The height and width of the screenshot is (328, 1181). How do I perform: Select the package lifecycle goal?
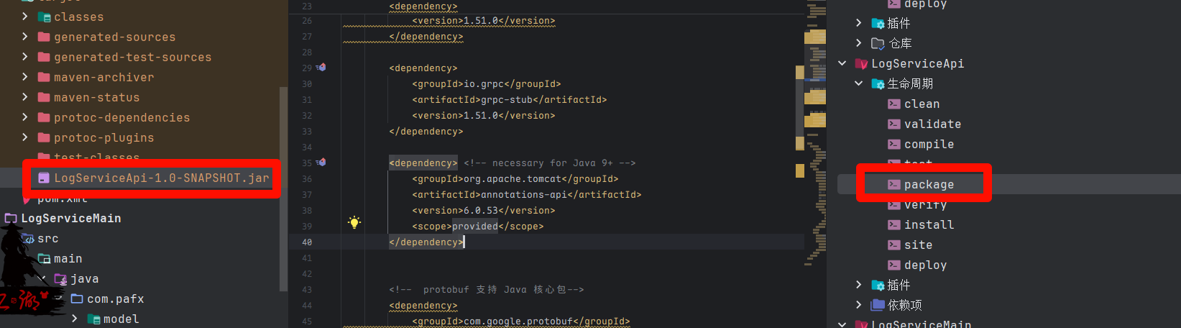(x=929, y=185)
